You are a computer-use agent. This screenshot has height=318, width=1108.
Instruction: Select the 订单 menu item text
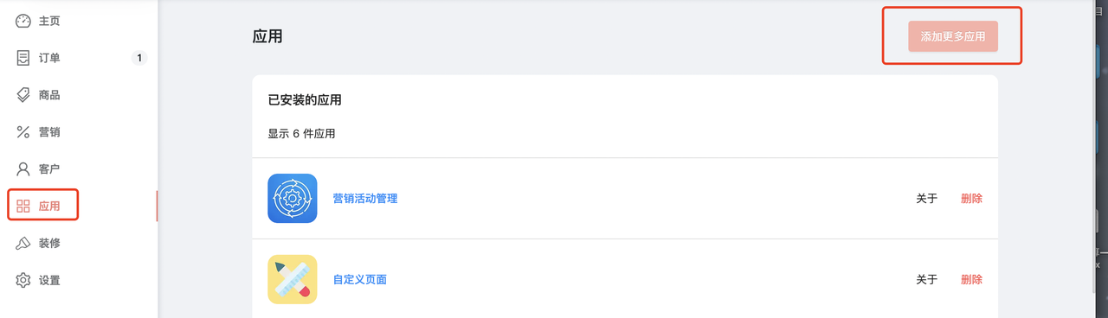point(49,58)
